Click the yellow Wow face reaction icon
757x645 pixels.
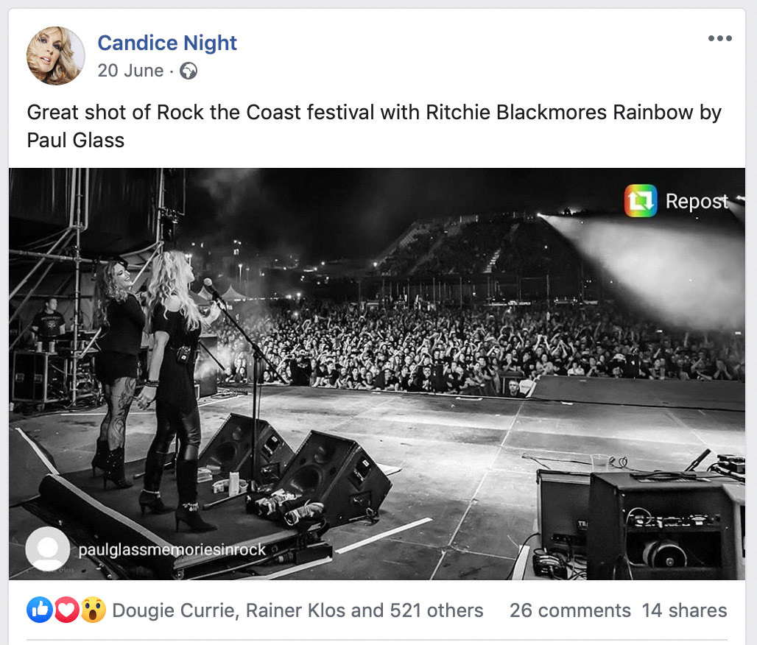(94, 610)
